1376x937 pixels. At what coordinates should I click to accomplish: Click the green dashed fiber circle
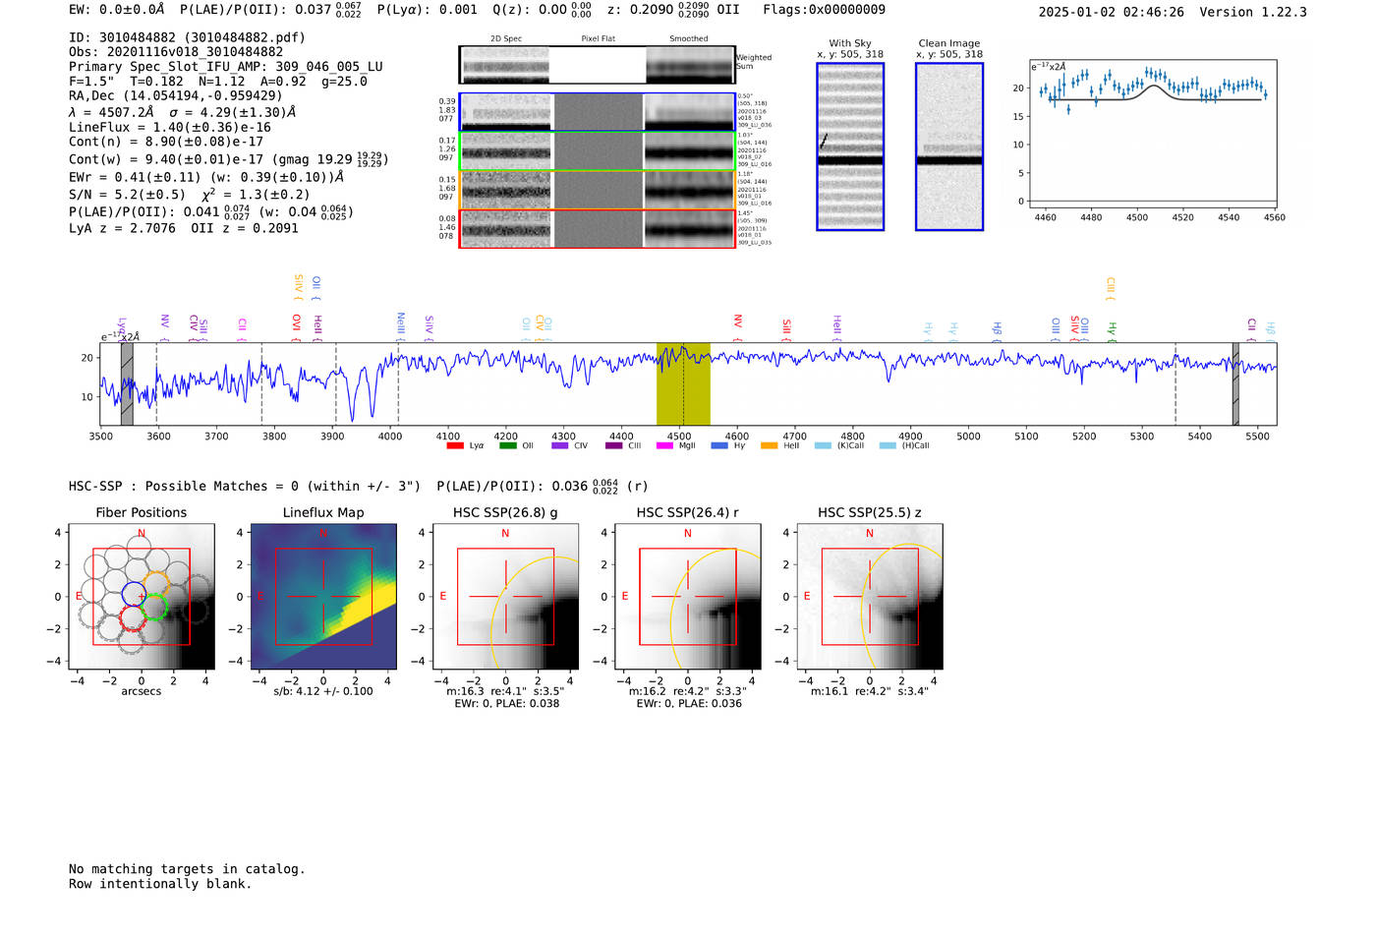click(x=155, y=607)
